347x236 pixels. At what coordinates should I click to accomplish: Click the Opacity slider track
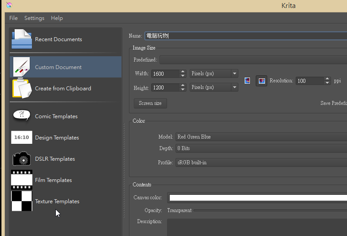pos(270,210)
